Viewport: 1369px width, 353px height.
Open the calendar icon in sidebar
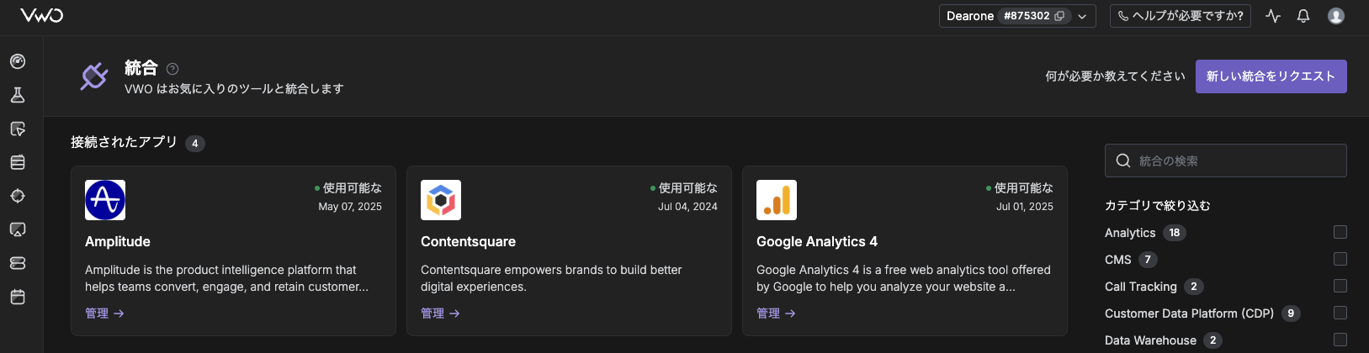(x=18, y=297)
